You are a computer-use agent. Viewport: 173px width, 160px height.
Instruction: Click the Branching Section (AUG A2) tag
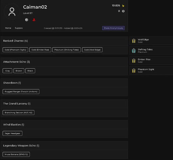19,112
